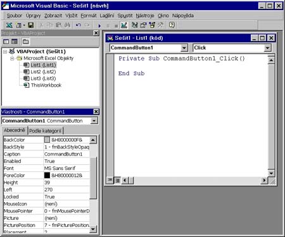The width and height of the screenshot is (285, 237).
Task: Click View Object icon in Project panel
Action: pos(15,42)
